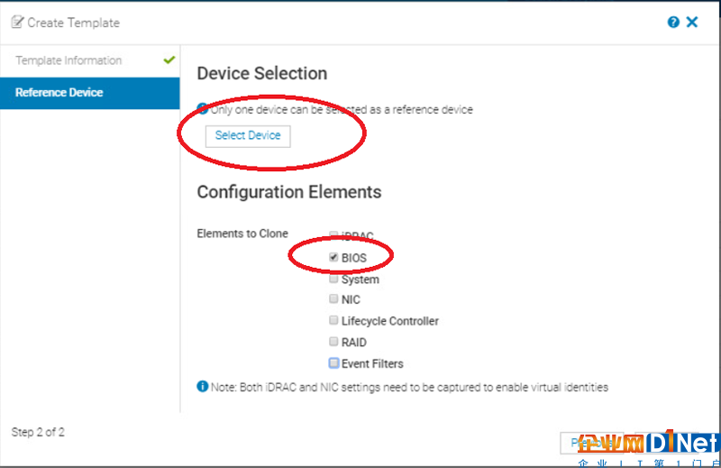Check the NIC element checkbox

pos(333,299)
